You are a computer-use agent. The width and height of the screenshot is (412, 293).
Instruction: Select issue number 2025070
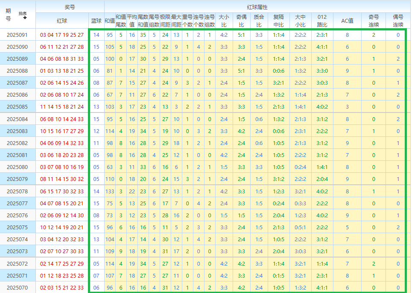coord(17,288)
